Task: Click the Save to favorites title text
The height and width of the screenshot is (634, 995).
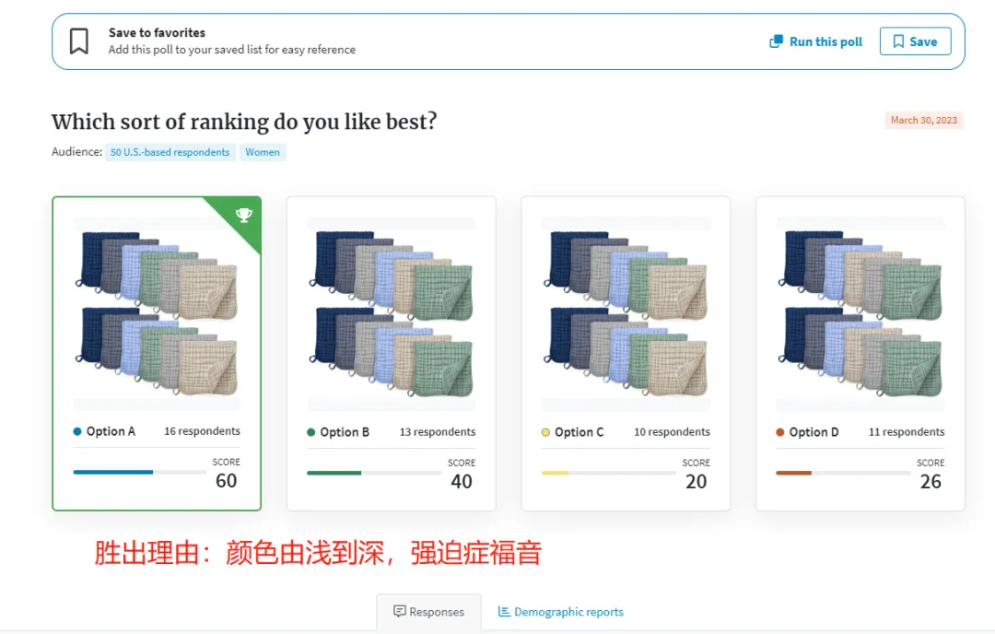Action: tap(157, 32)
